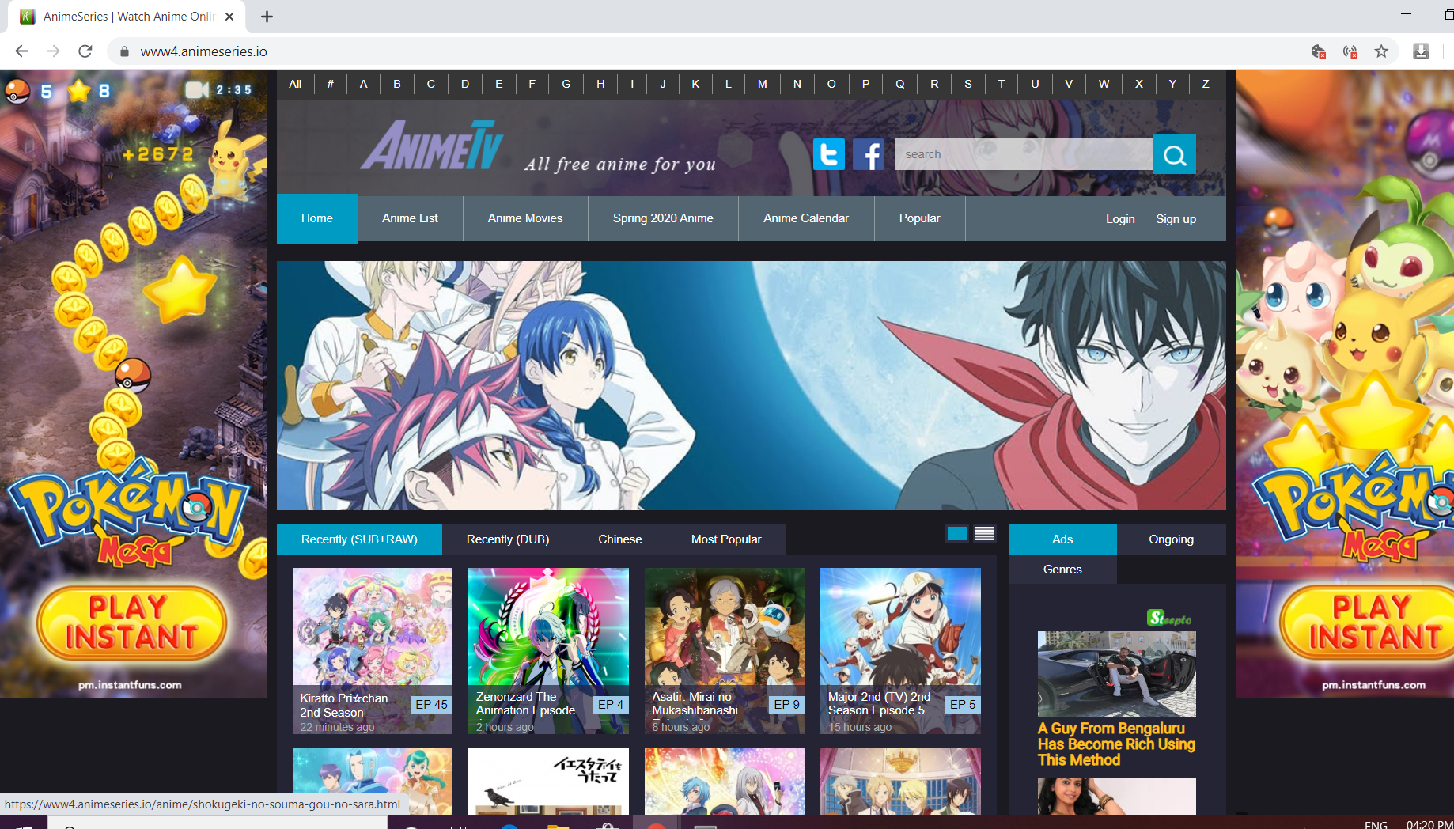Select the Recently (SUB+RAW) tab
This screenshot has width=1454, height=829.
tap(359, 539)
